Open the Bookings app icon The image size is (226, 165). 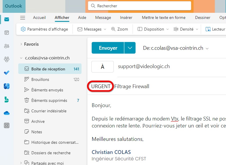7,100
